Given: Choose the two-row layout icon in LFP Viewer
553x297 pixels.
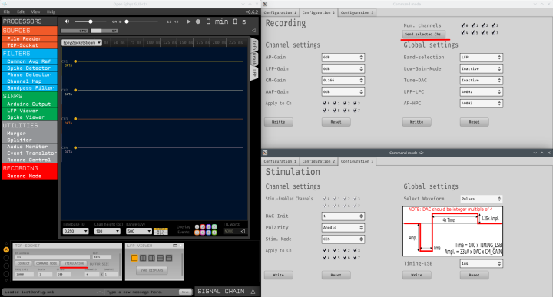Looking at the screenshot, I should [161, 258].
